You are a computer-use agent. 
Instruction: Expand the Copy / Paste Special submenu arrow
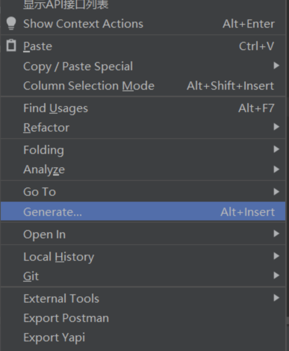[x=276, y=66]
